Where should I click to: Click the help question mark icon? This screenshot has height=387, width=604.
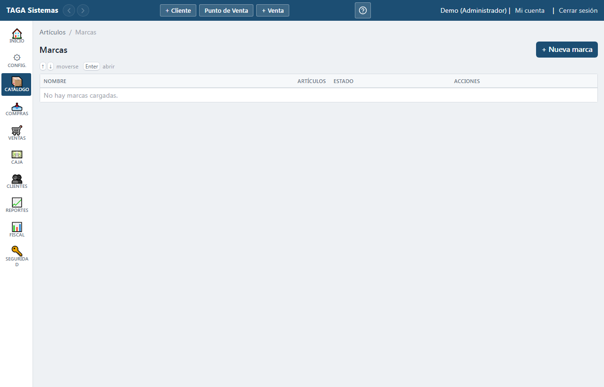pos(363,10)
